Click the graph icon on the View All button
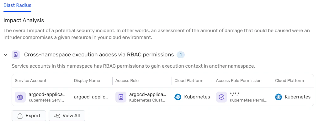This screenshot has height=124, width=319. click(x=57, y=116)
